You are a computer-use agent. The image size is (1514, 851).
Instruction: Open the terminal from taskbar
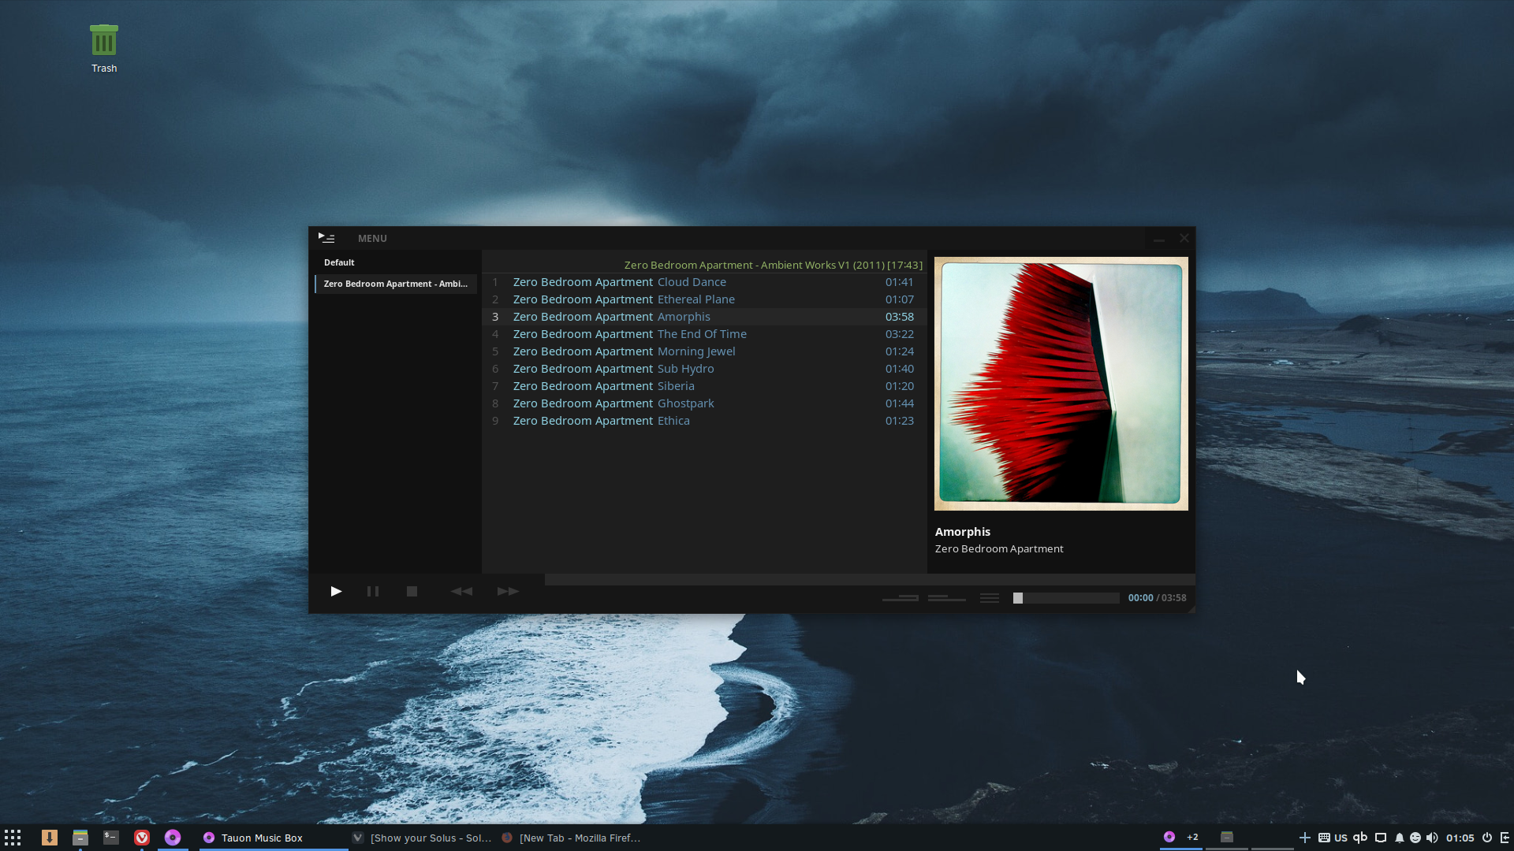[x=111, y=838]
